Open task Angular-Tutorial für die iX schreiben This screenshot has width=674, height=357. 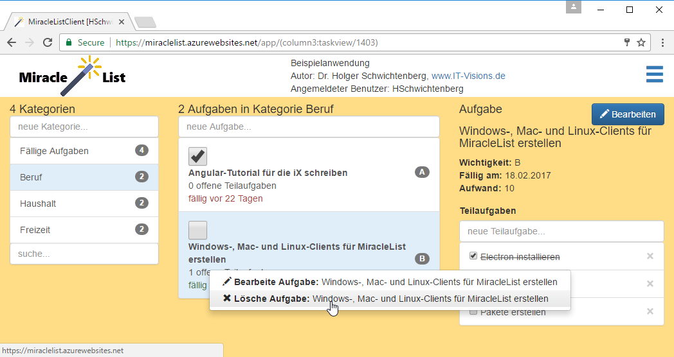point(268,173)
